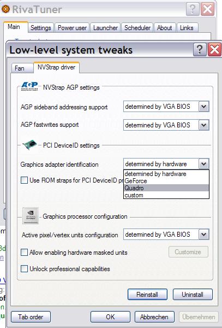
Task: Click help button on Low-level system tweaks
Action: coord(200,50)
